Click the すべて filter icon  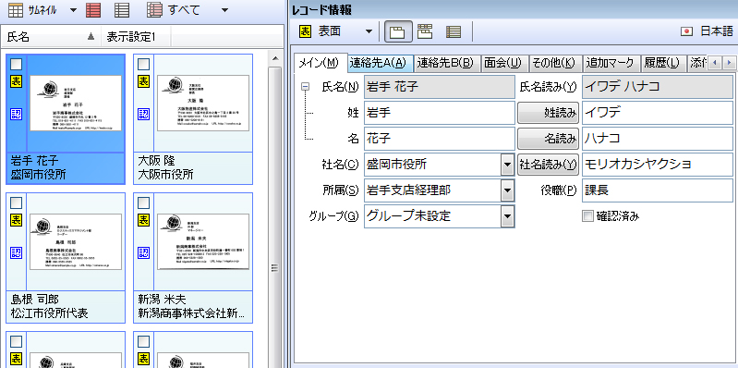pyautogui.click(x=154, y=9)
